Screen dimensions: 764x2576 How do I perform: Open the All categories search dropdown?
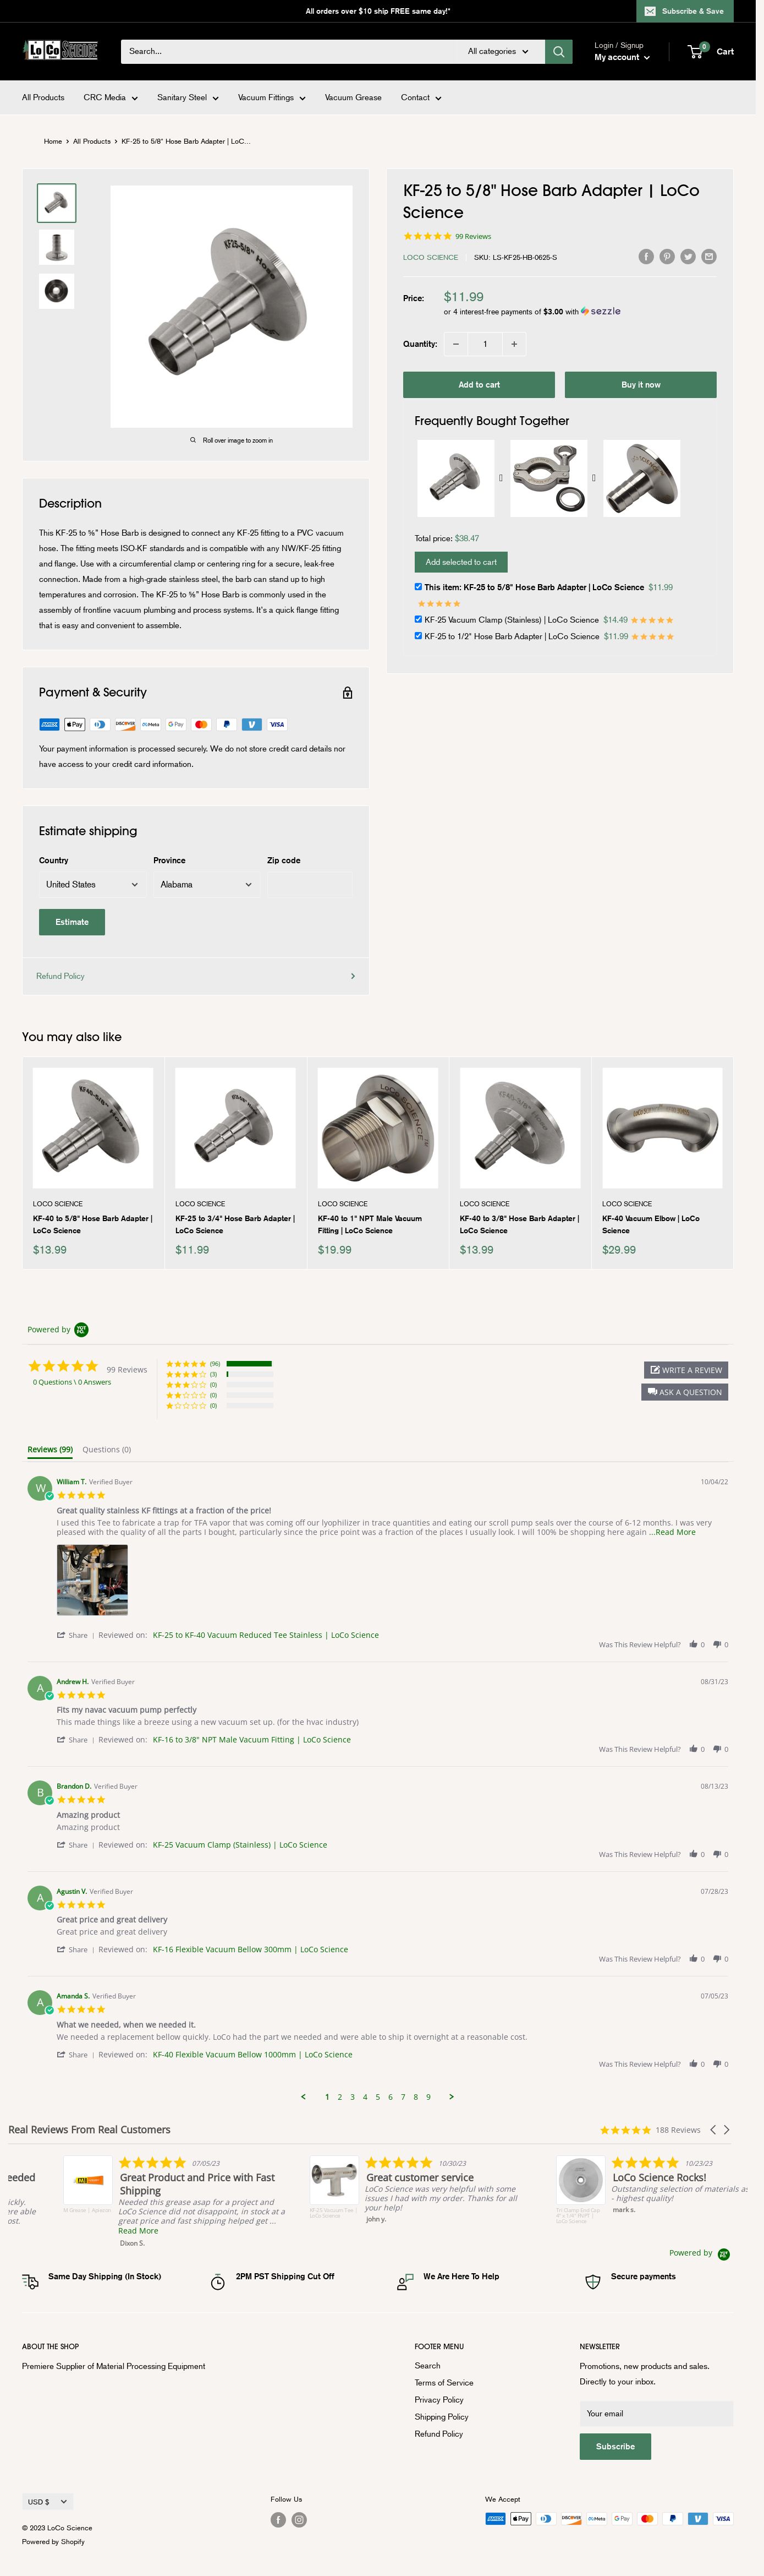(498, 51)
